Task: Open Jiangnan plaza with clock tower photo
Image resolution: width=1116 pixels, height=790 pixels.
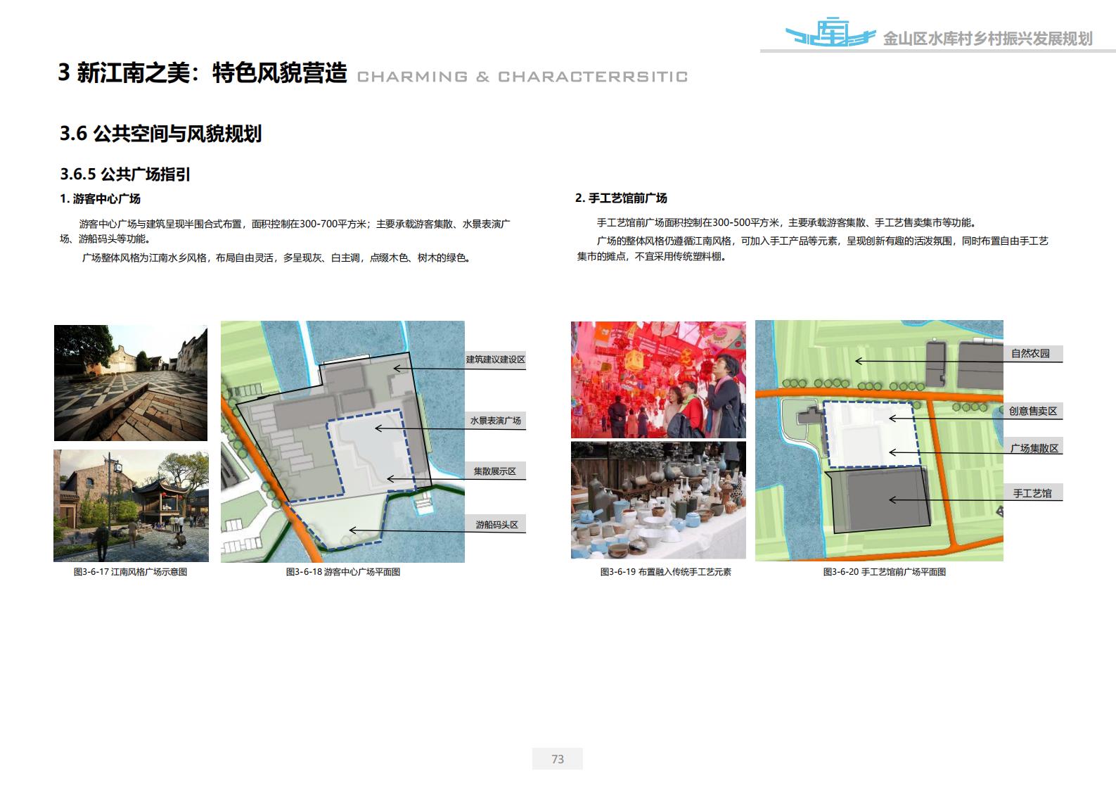Action: [x=131, y=506]
